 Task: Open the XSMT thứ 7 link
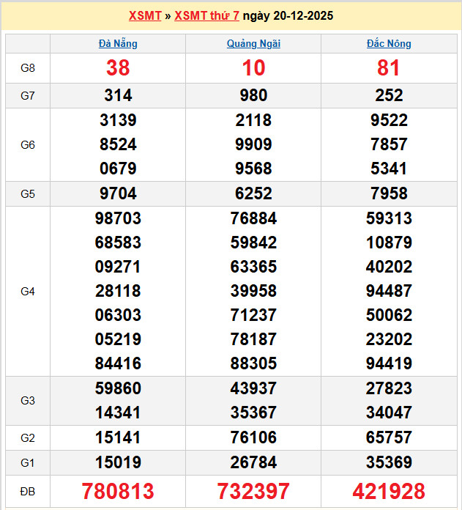click(206, 15)
